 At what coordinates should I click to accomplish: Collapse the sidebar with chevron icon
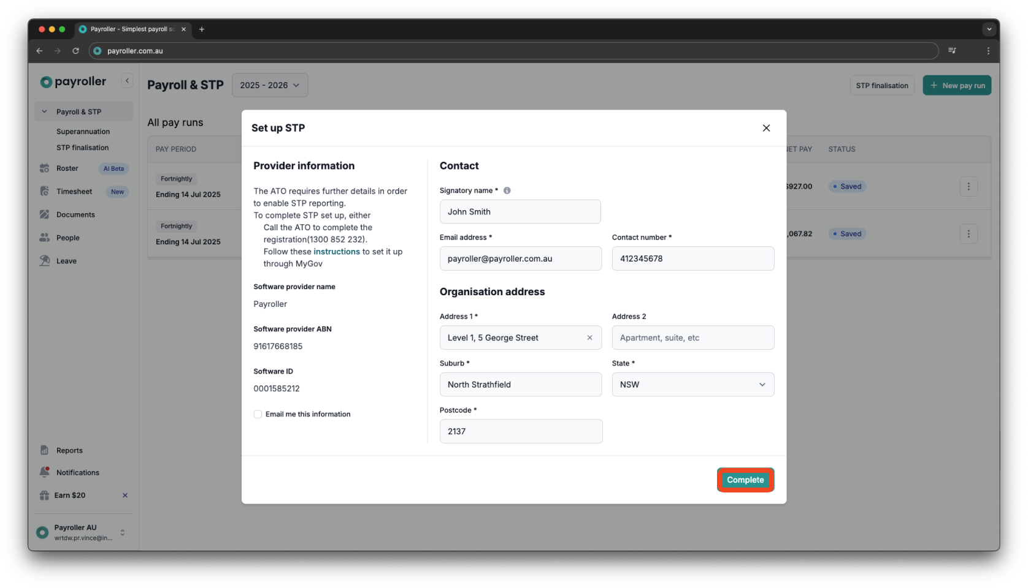click(x=127, y=81)
